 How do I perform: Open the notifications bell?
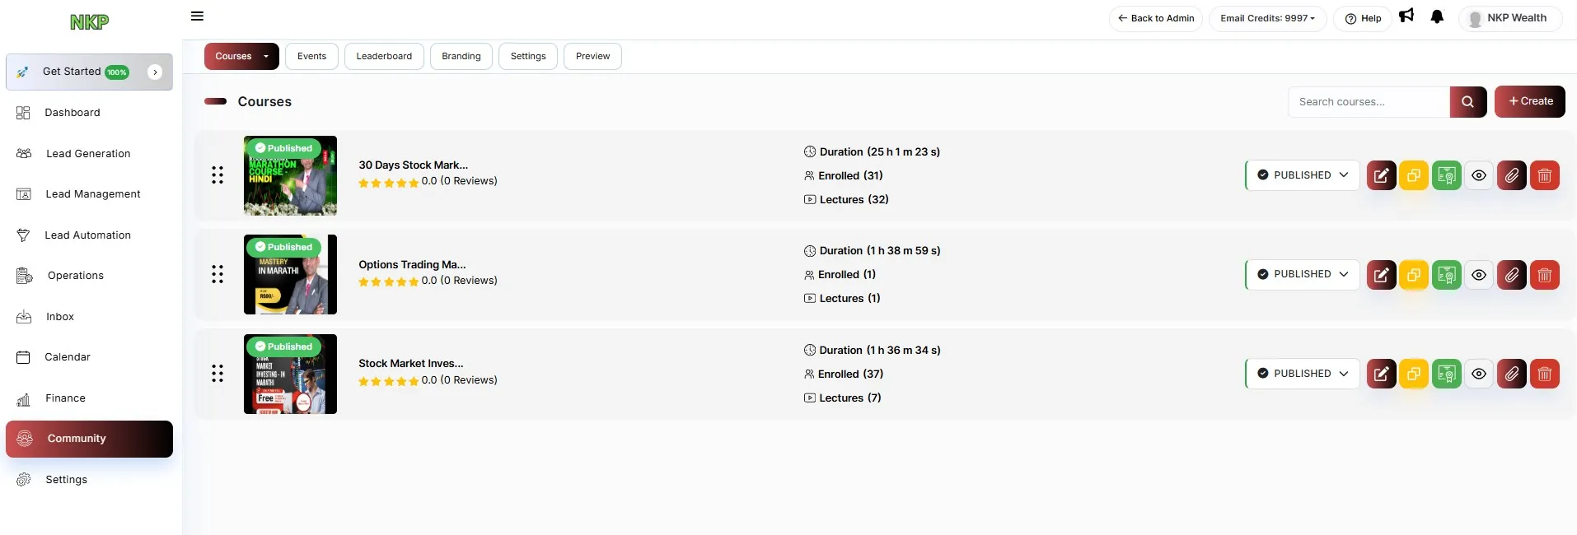point(1437,17)
